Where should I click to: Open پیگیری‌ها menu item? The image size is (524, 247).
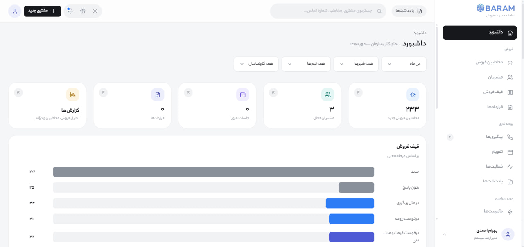[x=480, y=137]
